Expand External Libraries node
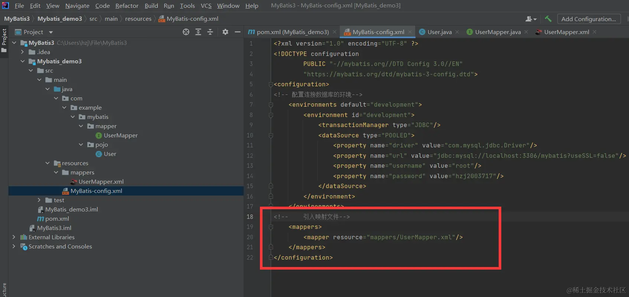Screen dimensions: 629x297 click(14, 237)
